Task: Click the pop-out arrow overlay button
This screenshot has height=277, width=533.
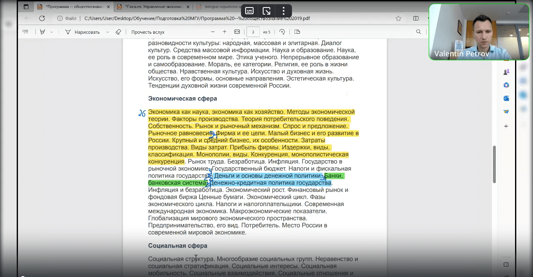Action: click(x=266, y=11)
